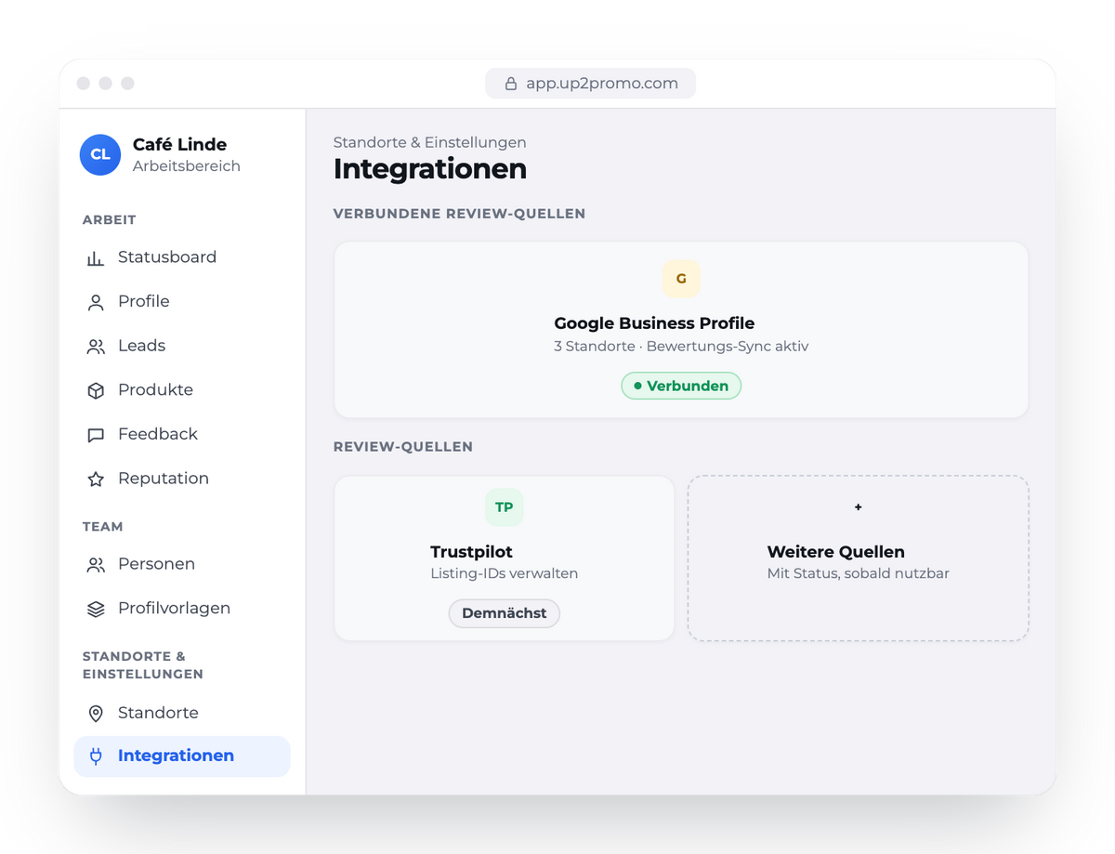Open the Weitere Quellen card

[858, 558]
